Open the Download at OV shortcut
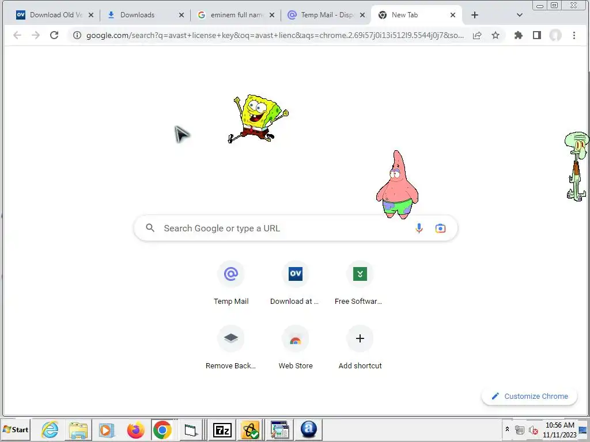The height and width of the screenshot is (442, 590). click(296, 283)
